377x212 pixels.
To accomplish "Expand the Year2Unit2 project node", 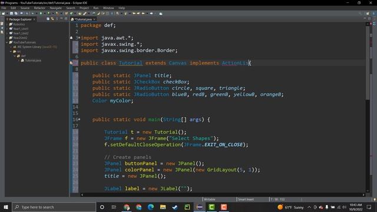I will point(7,38).
